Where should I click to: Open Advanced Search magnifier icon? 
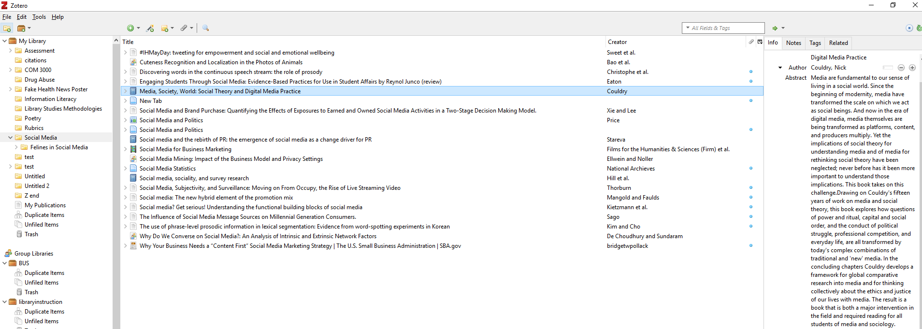pos(205,28)
